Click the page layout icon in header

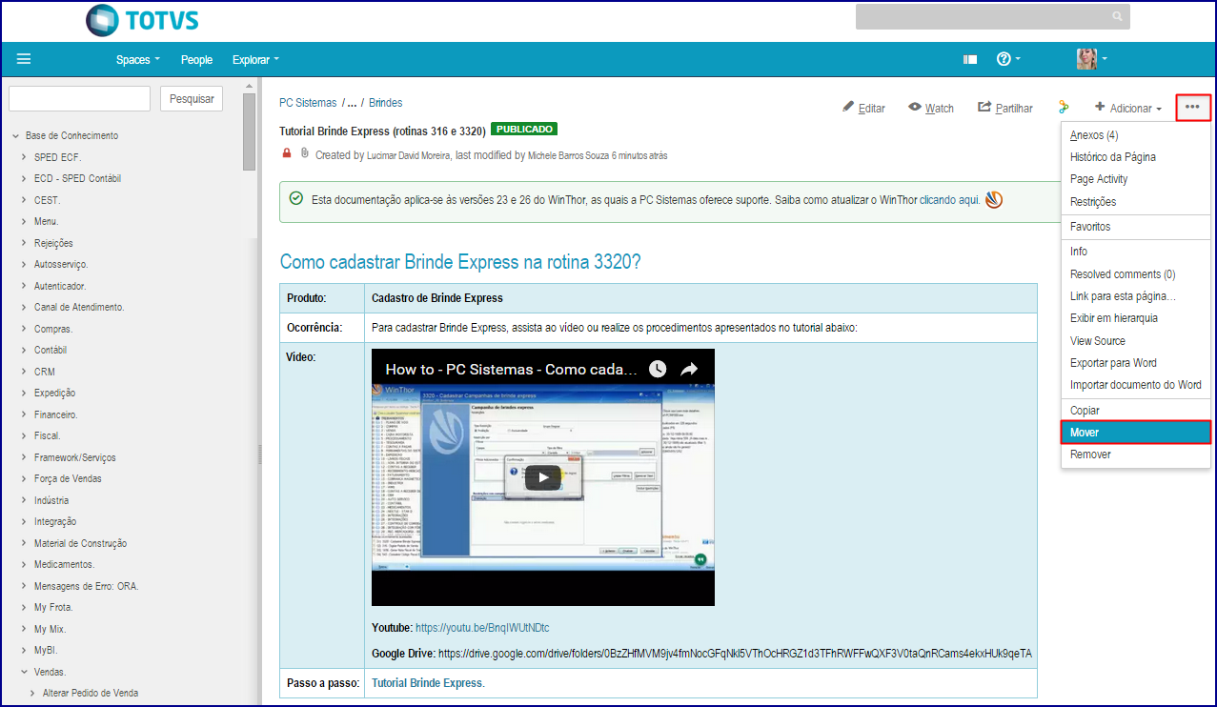tap(970, 59)
